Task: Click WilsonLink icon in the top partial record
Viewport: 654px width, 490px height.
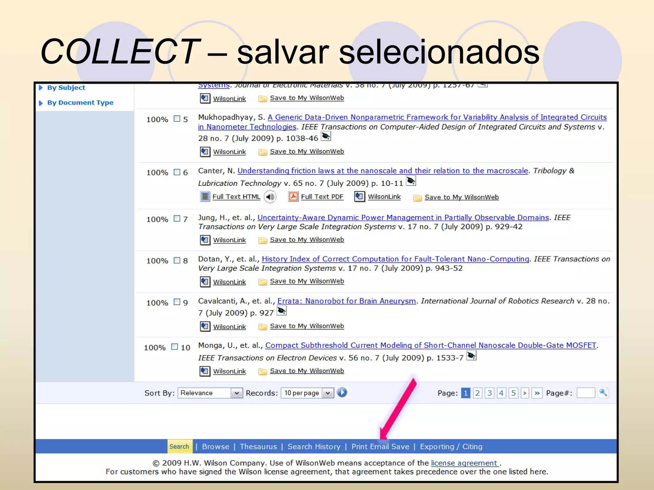Action: click(205, 98)
